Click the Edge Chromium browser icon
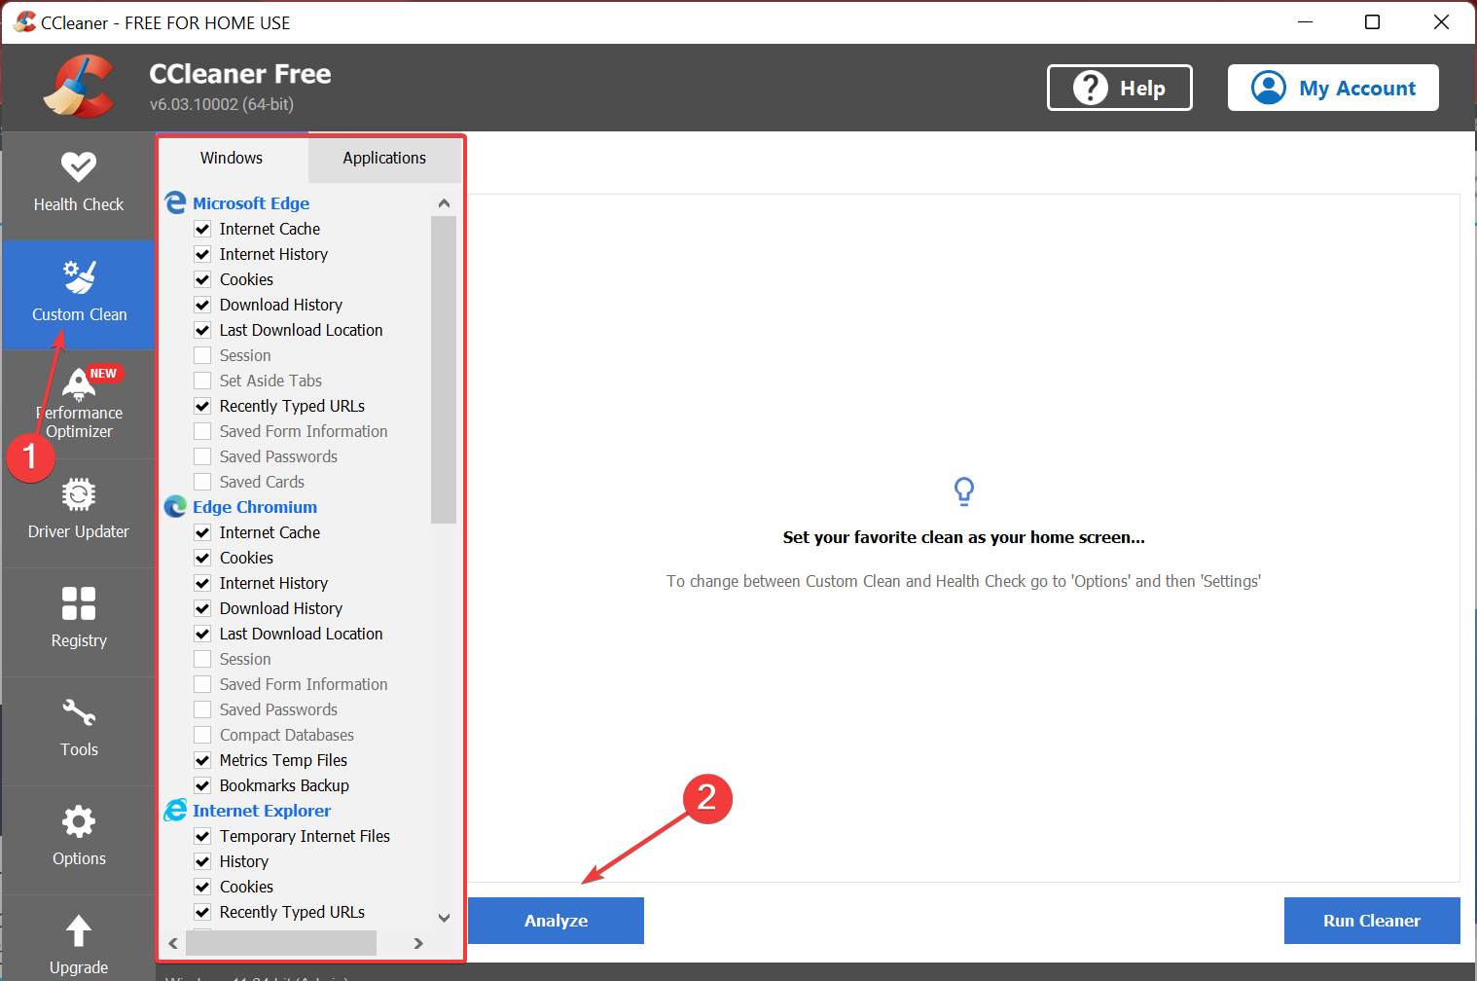Viewport: 1477px width, 981px height. pyautogui.click(x=175, y=506)
